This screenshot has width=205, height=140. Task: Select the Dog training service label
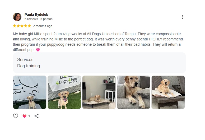click(x=29, y=66)
